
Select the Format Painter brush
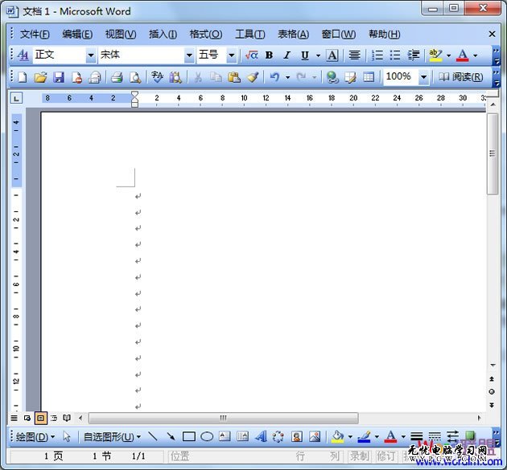(253, 77)
